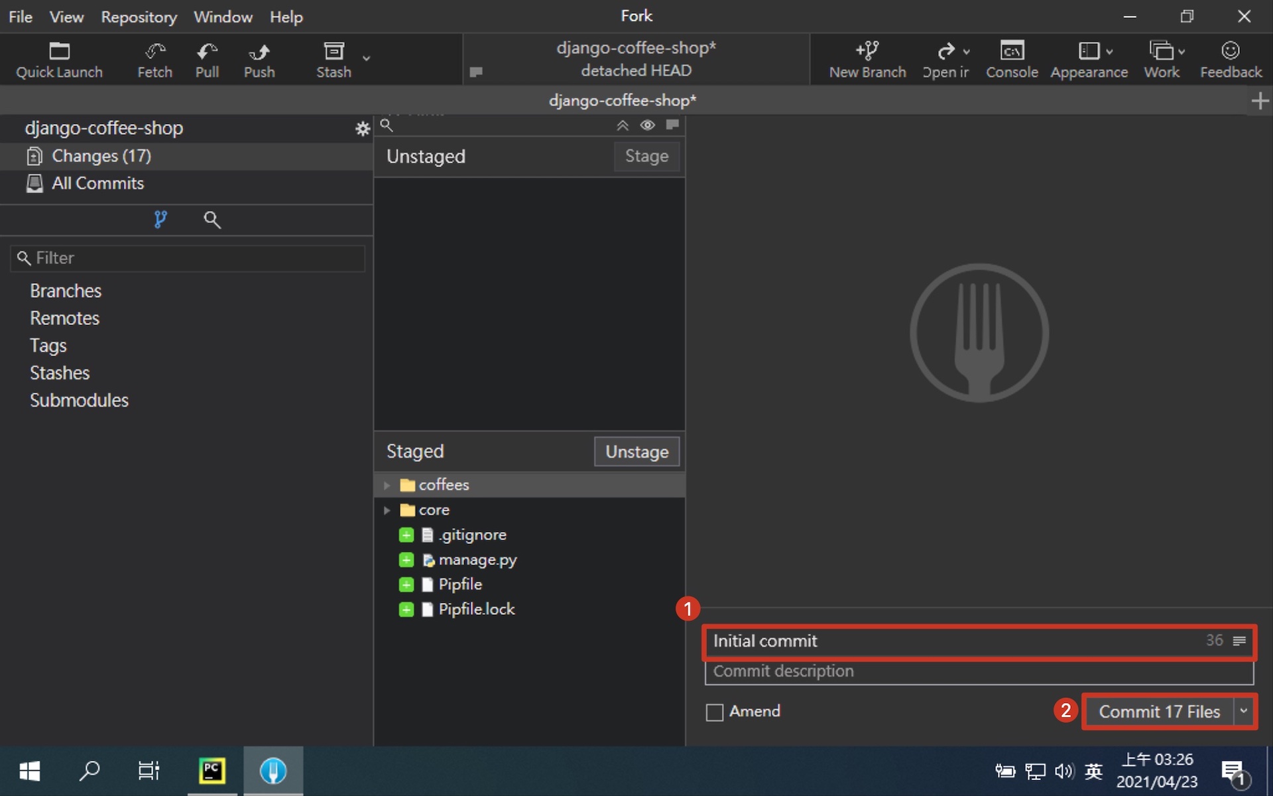Open the Repository menu
1273x796 pixels.
(139, 17)
